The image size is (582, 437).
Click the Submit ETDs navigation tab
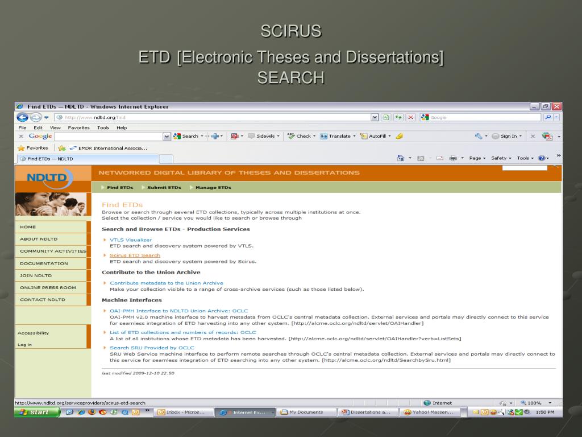coord(164,188)
